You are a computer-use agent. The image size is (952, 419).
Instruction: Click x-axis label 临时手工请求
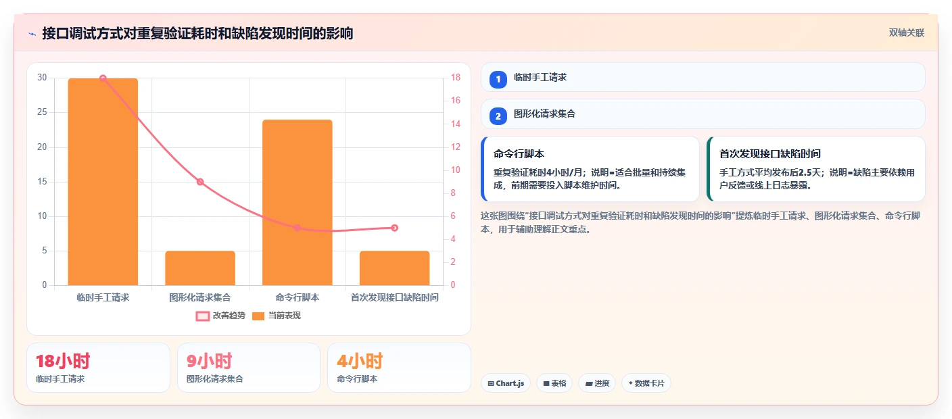point(103,297)
